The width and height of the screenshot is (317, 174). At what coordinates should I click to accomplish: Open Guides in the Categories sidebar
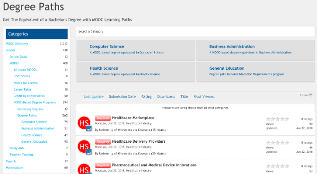10,50
